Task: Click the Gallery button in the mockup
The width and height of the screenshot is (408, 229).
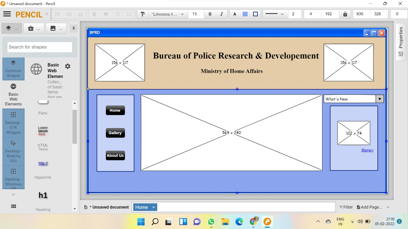Action: [x=115, y=133]
